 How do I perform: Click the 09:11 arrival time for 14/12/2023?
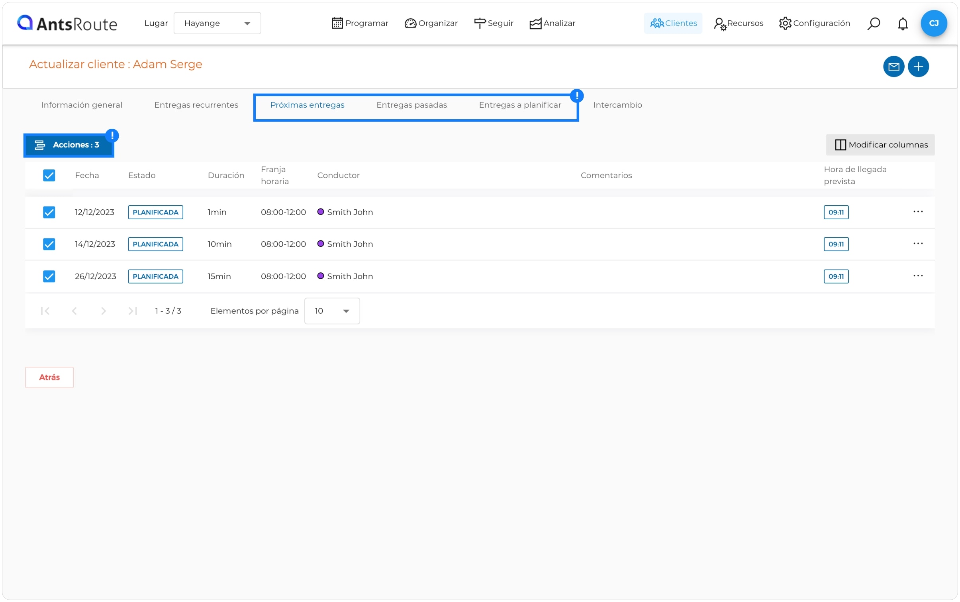click(836, 244)
